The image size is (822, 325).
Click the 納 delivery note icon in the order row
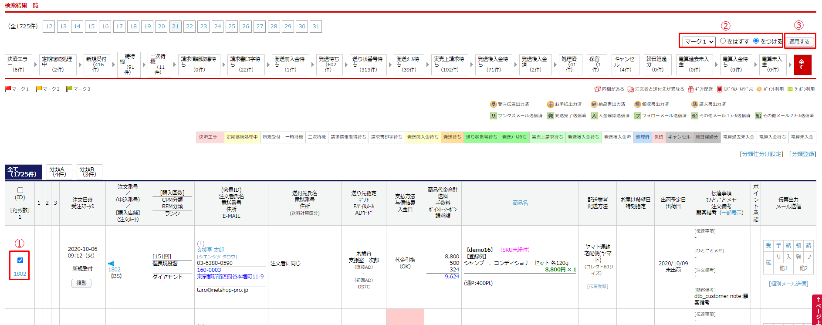tap(788, 245)
